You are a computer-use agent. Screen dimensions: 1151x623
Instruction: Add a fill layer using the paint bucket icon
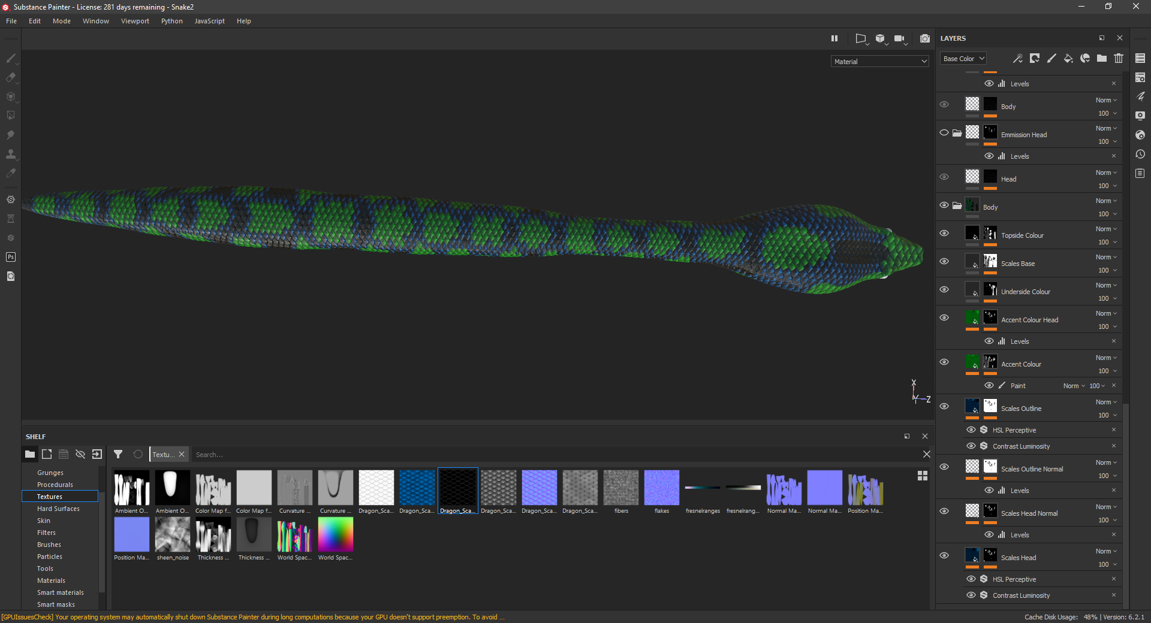(x=1068, y=58)
